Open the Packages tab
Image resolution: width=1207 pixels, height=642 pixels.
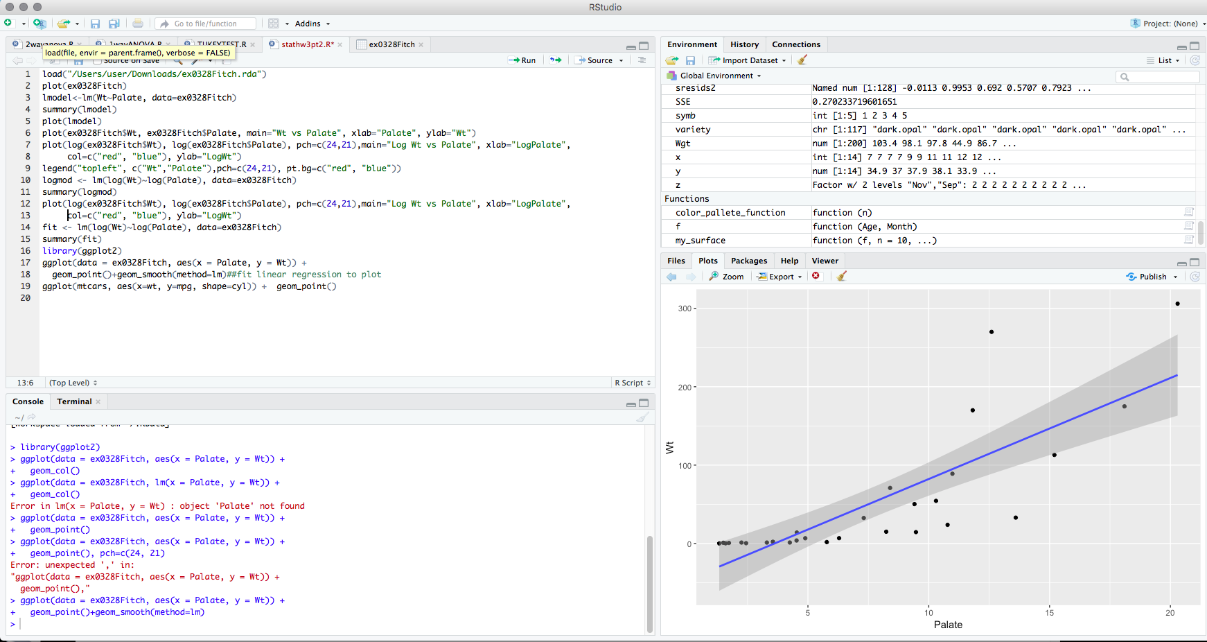click(x=749, y=261)
